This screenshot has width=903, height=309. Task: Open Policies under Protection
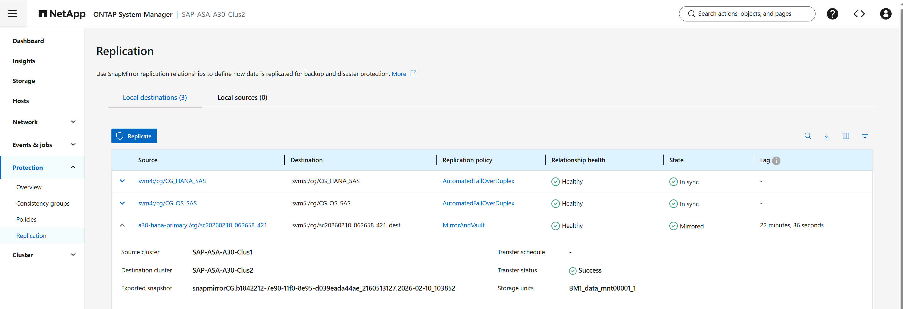[x=26, y=219]
